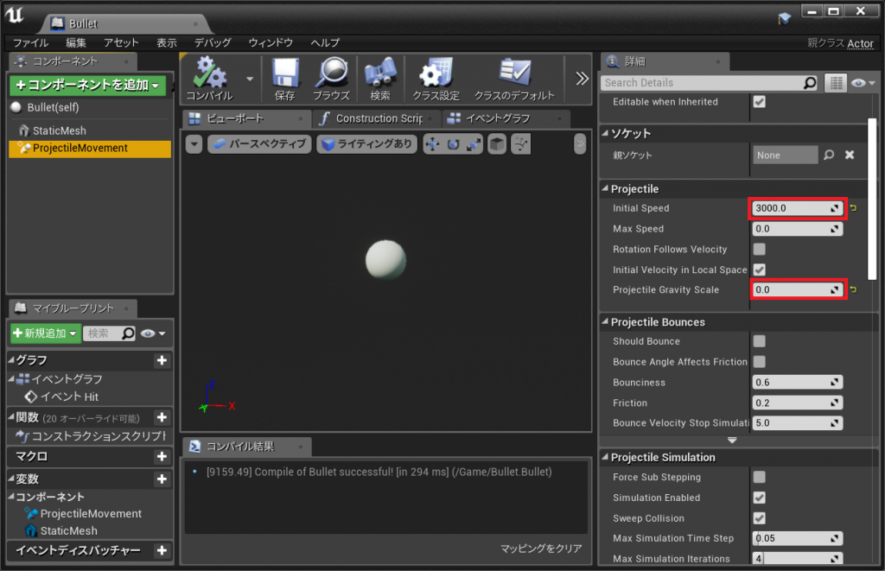Enable the Should Bounce checkbox
Image resolution: width=885 pixels, height=571 pixels.
coord(759,341)
